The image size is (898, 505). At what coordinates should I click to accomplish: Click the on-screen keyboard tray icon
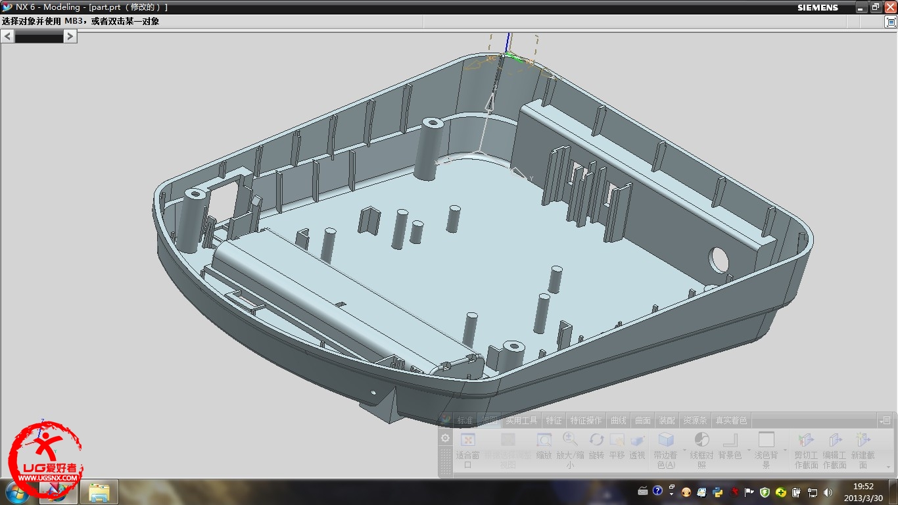point(643,491)
